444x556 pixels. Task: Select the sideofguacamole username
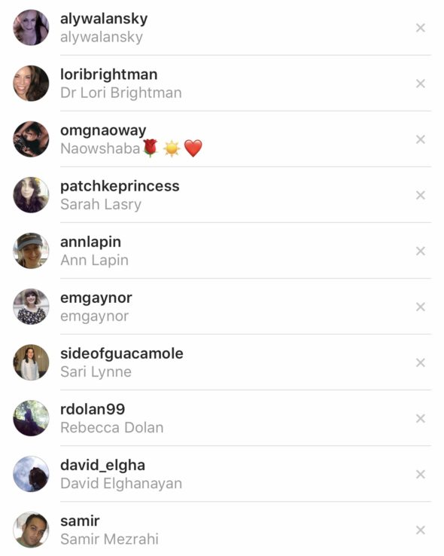pos(122,353)
